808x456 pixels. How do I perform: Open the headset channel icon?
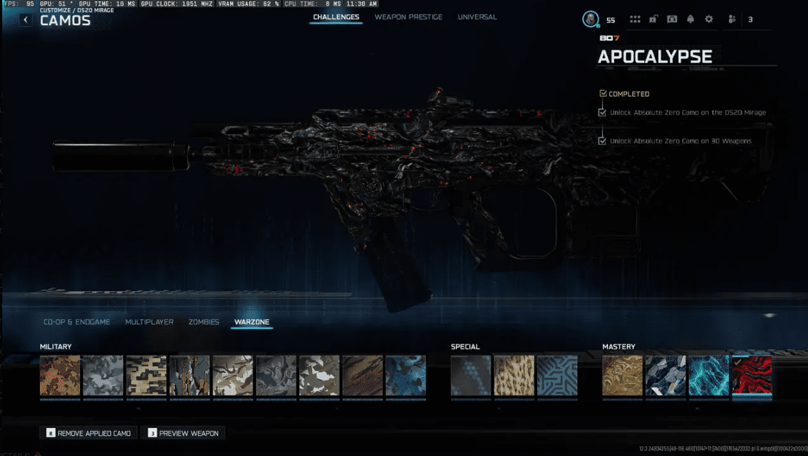[x=672, y=20]
